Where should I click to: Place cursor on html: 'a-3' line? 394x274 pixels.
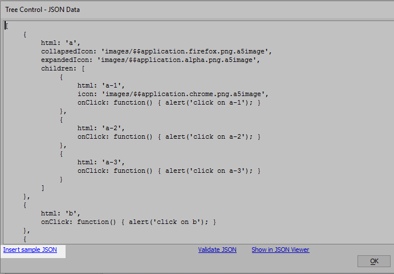[101, 162]
